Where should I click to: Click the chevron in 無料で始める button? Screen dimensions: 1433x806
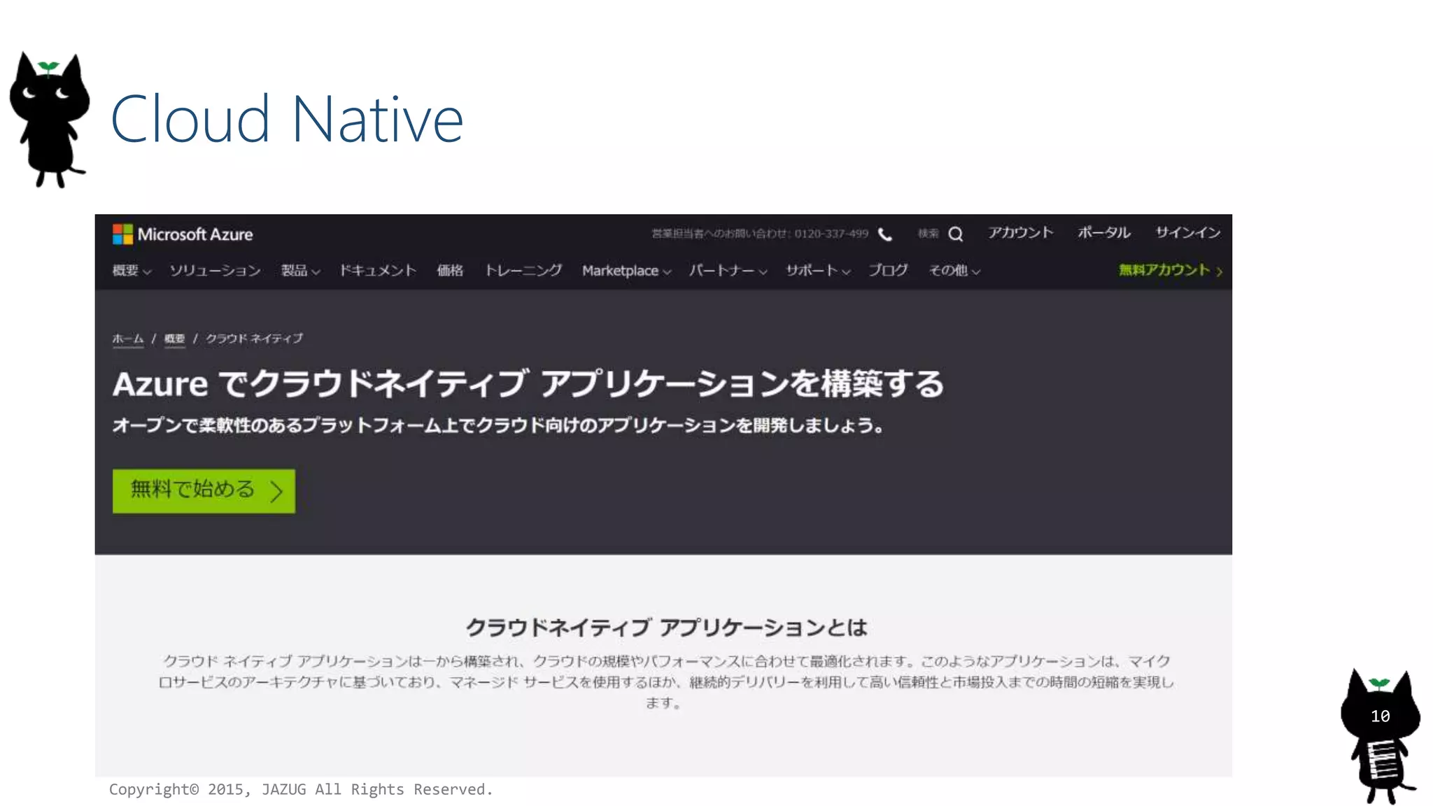[x=277, y=490]
